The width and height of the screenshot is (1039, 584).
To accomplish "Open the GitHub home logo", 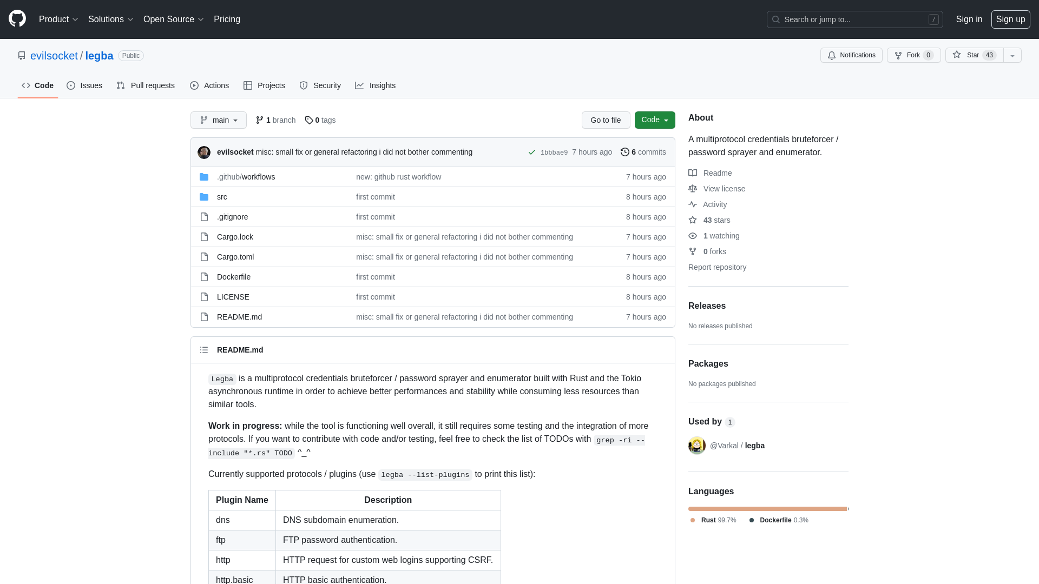I will 17,19.
